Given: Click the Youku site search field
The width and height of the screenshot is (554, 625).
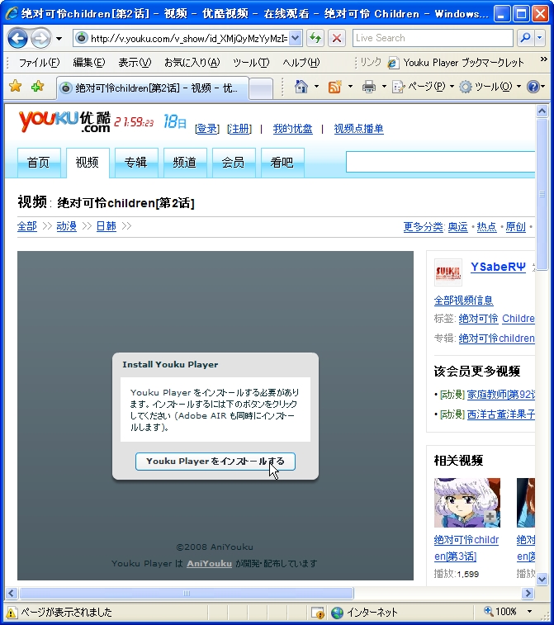Looking at the screenshot, I should point(440,162).
